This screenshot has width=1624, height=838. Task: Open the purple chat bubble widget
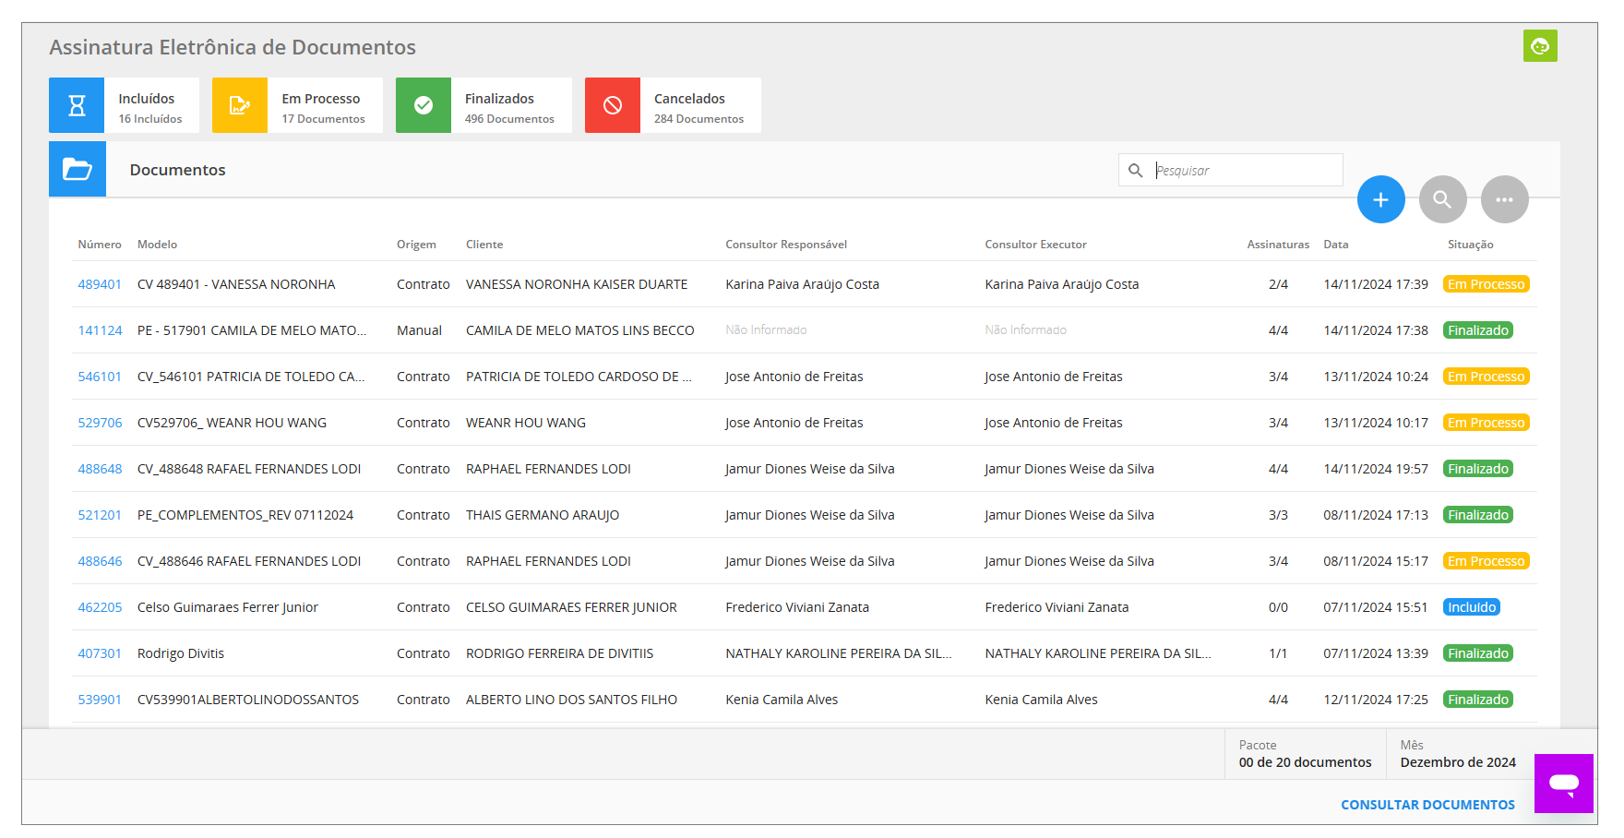(1564, 784)
